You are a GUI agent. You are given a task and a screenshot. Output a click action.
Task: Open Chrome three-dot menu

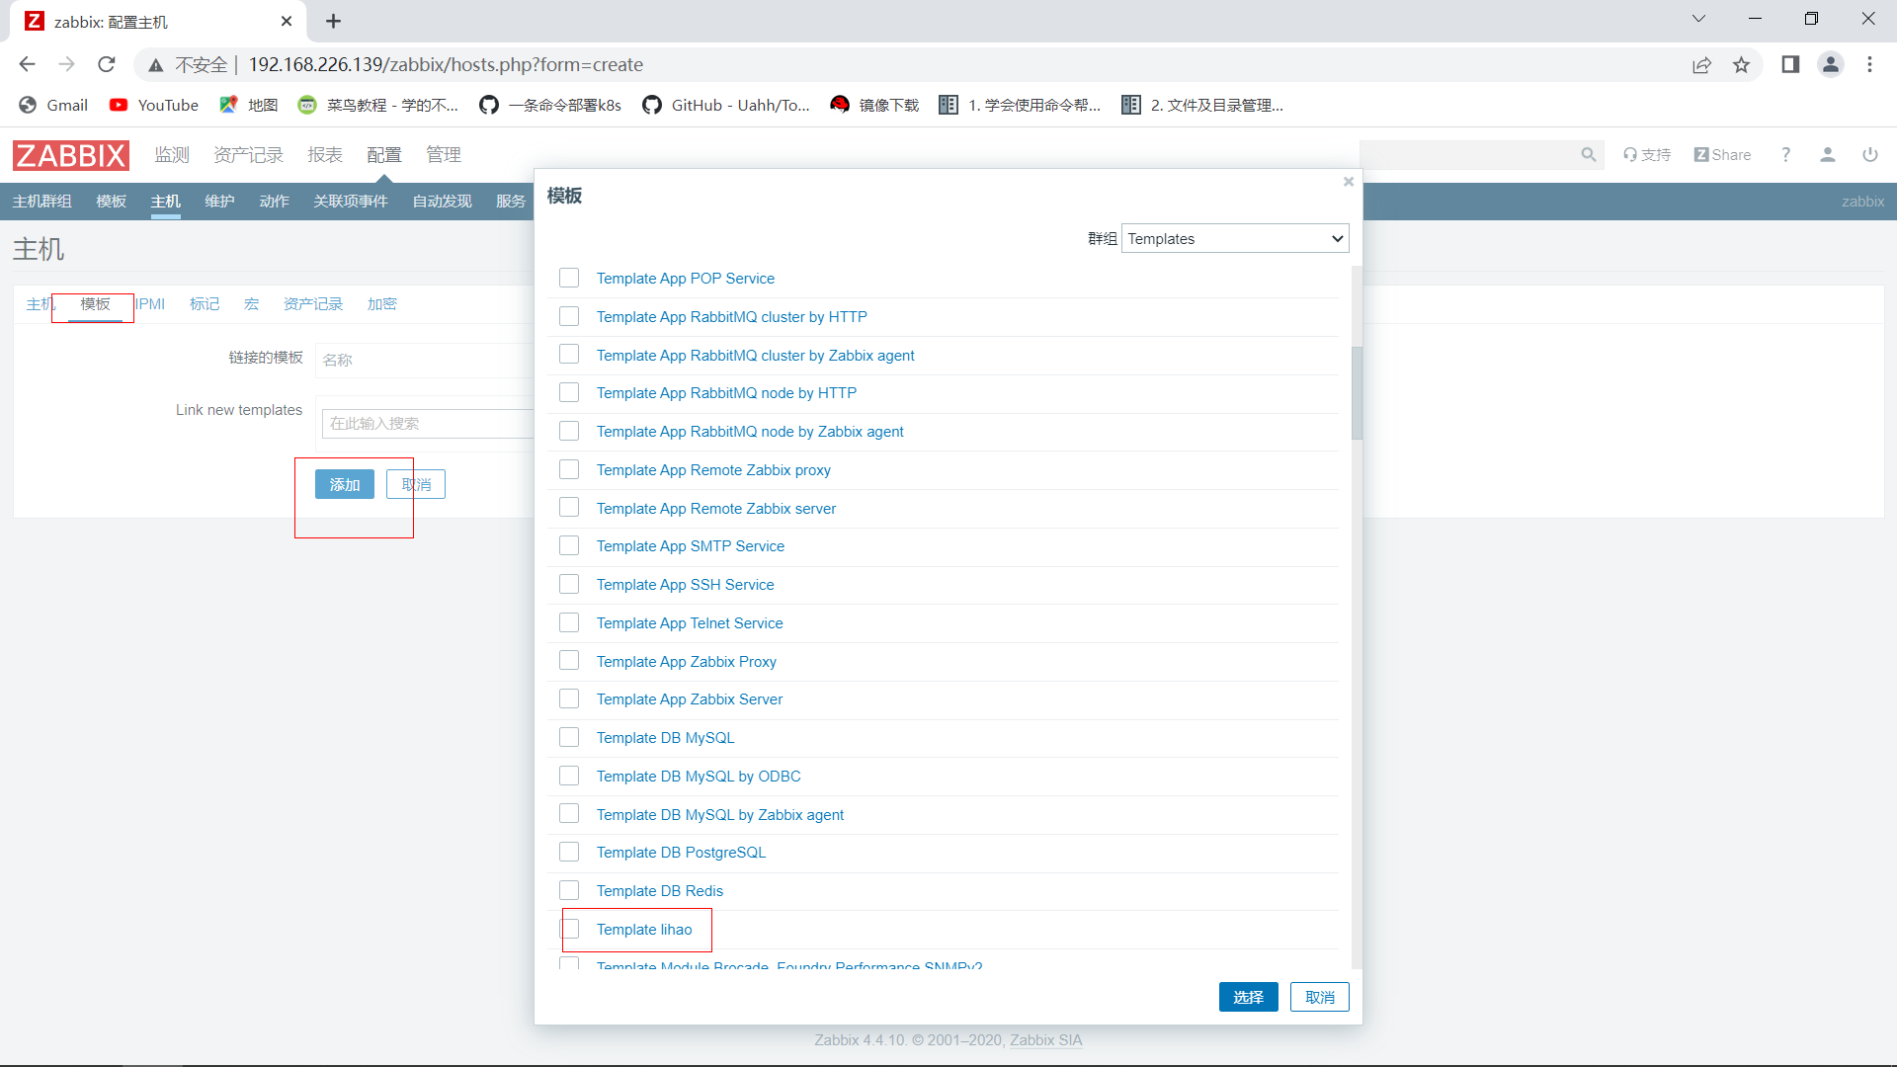click(1869, 65)
